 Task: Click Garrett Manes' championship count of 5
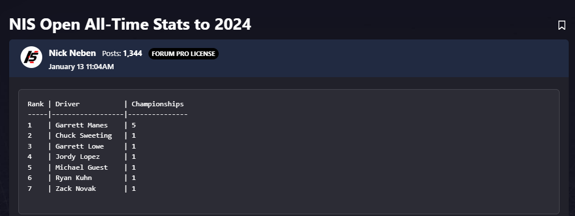(x=134, y=125)
